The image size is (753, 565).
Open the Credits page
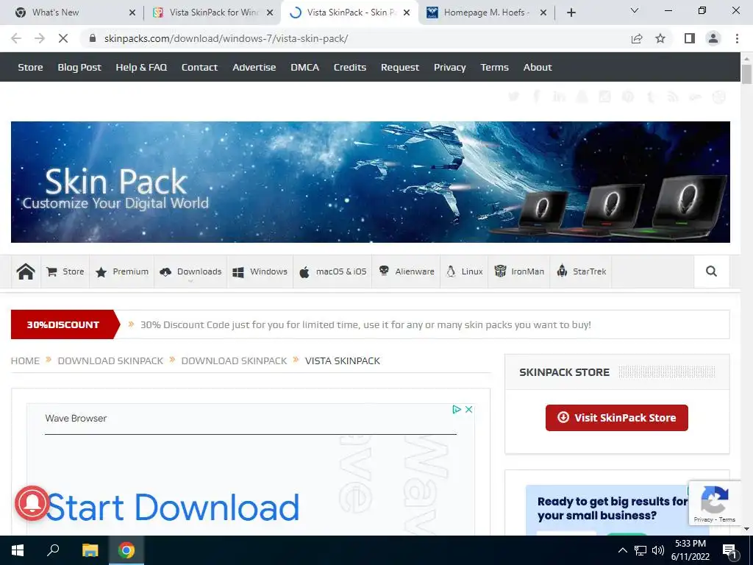point(349,67)
